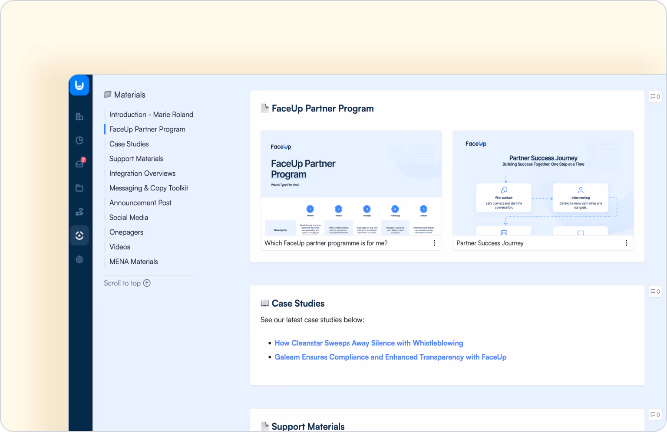The height and width of the screenshot is (432, 667).
Task: Open the settings gear icon in sidebar
Action: click(x=79, y=259)
